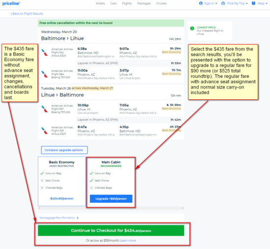This screenshot has height=249, width=270.
Task: Go to the Cruises tab
Action: (x=162, y=3)
